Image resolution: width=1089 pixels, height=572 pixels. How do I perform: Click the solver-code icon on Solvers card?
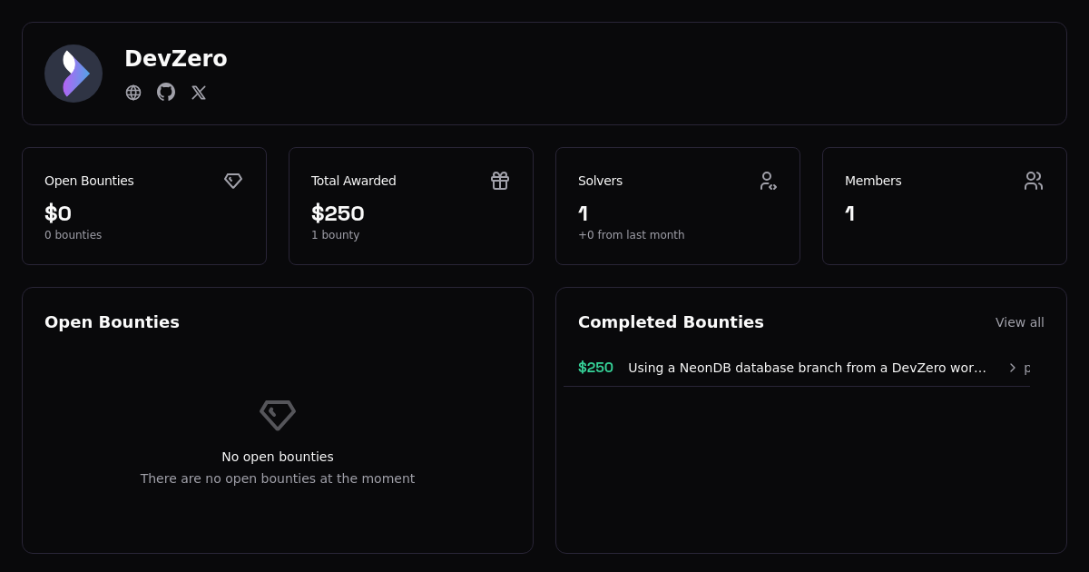(x=769, y=181)
